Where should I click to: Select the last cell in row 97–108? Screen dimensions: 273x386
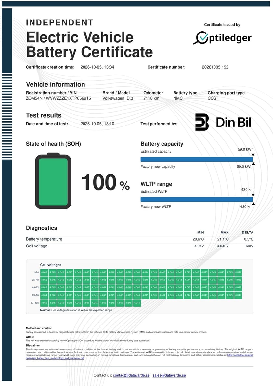pos(137,303)
